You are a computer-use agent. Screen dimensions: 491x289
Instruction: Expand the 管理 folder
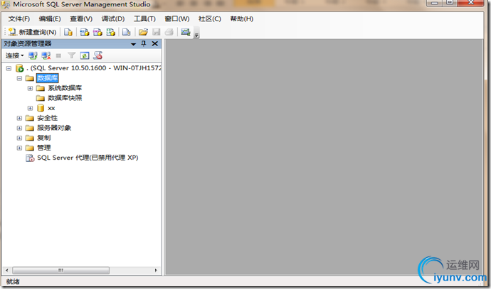(x=19, y=148)
